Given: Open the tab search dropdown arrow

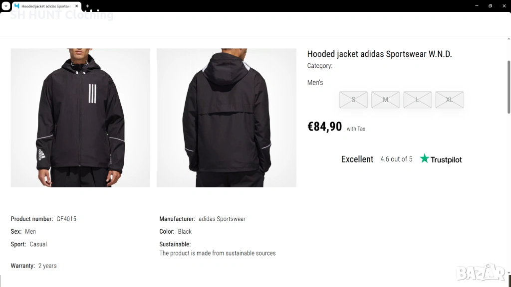Looking at the screenshot, I should (x=6, y=6).
